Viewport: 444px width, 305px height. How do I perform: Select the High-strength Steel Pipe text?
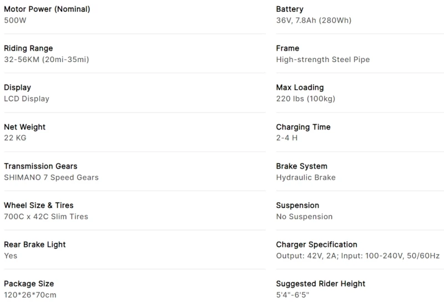pyautogui.click(x=322, y=59)
